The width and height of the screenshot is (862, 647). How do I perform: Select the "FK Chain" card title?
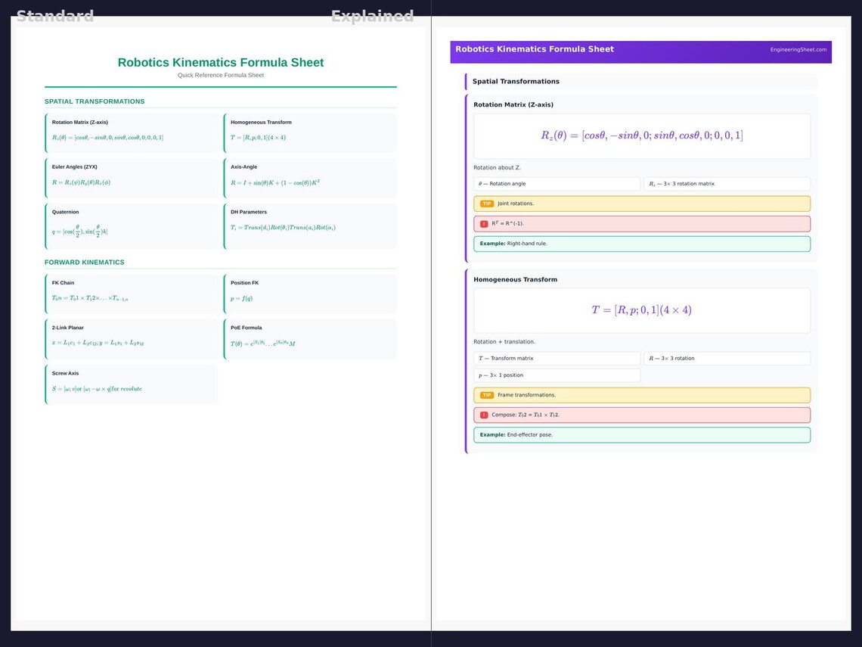[x=64, y=283]
